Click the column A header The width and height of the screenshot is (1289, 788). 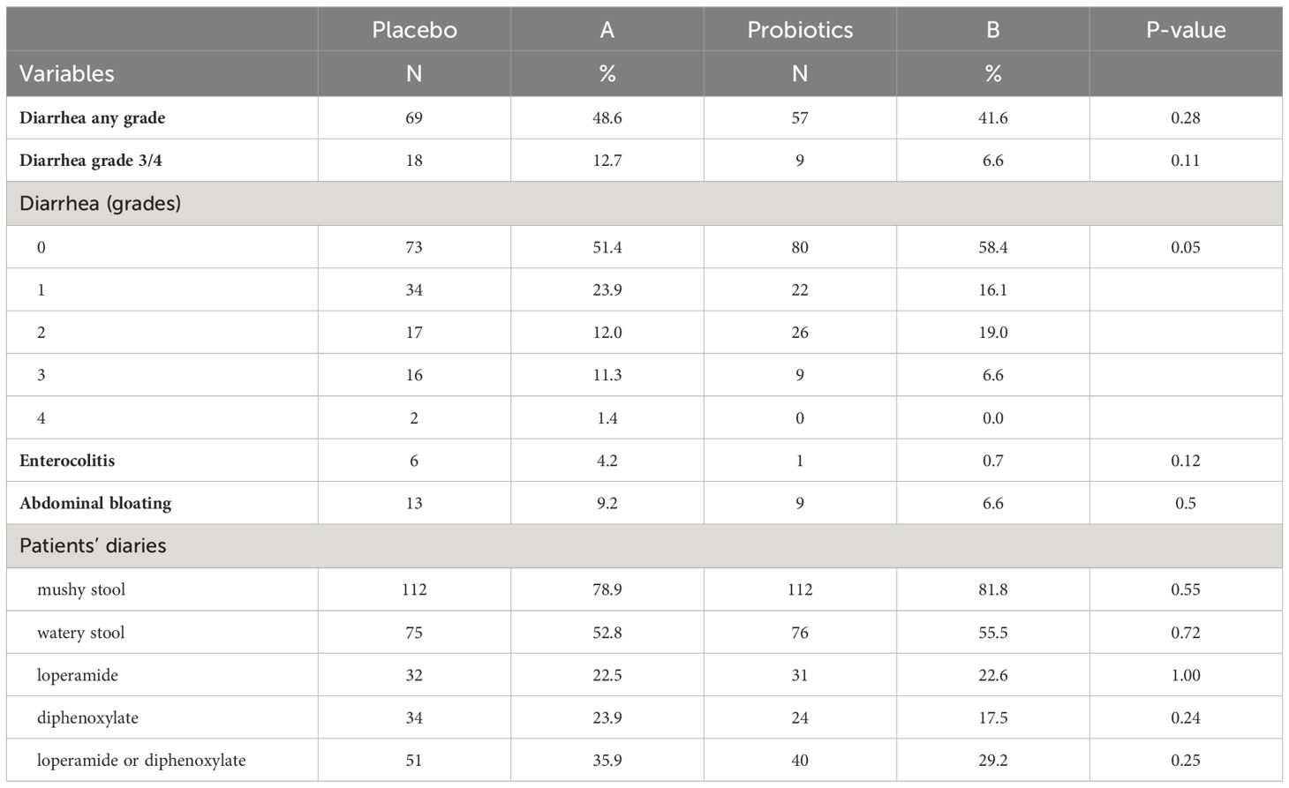[x=607, y=30]
